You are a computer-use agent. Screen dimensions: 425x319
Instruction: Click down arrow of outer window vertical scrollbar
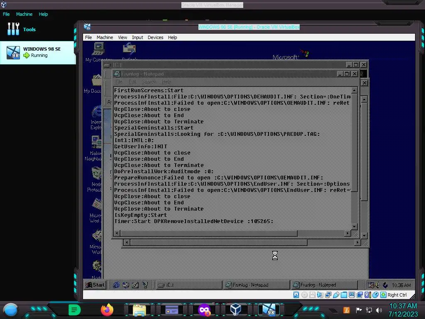click(364, 236)
